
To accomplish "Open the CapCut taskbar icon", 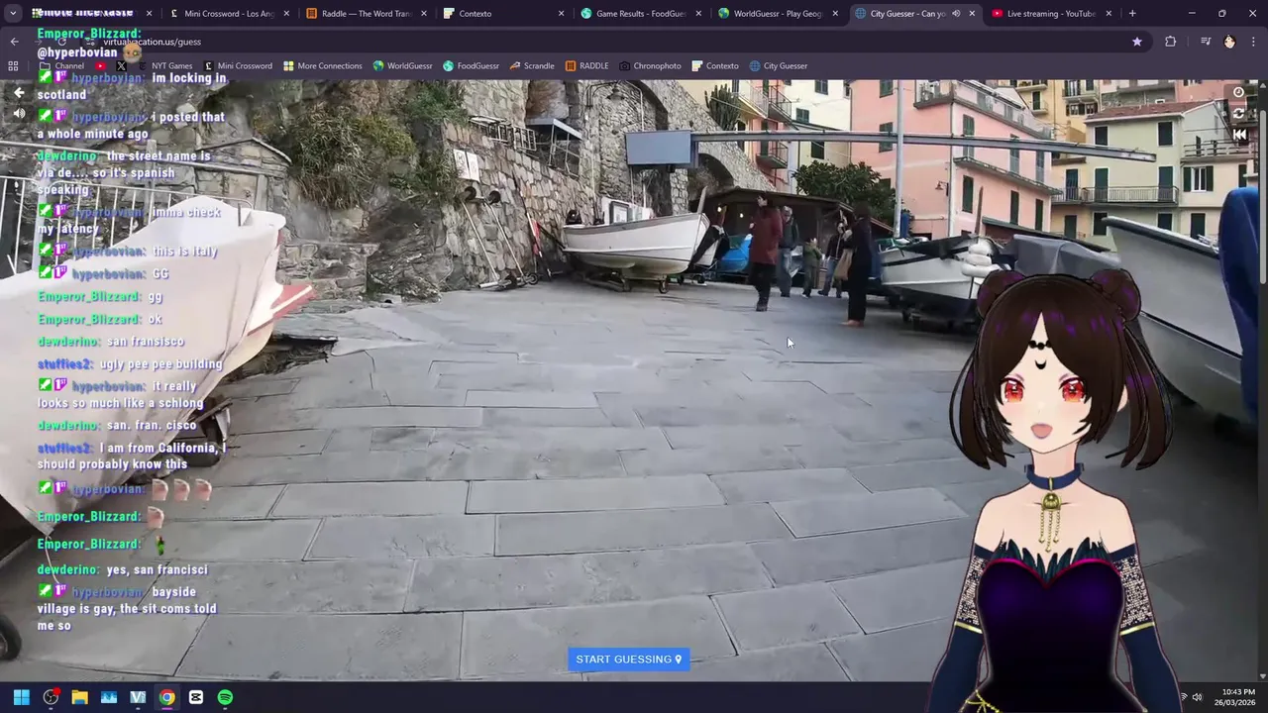I will pyautogui.click(x=196, y=697).
